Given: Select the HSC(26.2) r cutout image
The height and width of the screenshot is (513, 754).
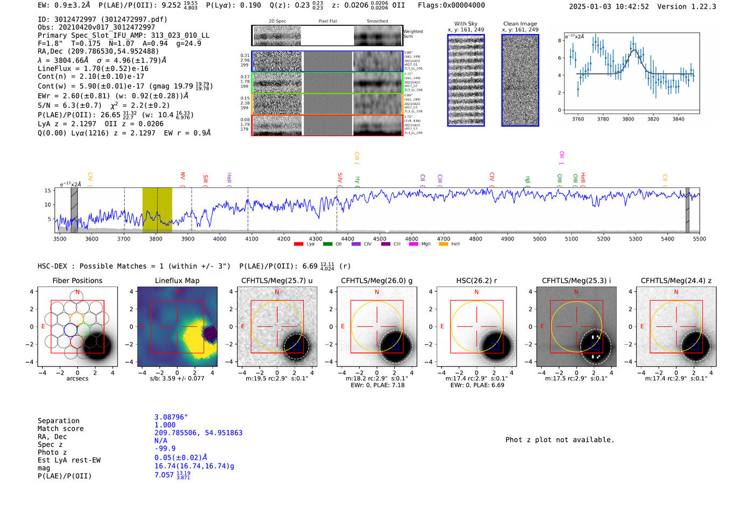Looking at the screenshot, I should (x=477, y=327).
